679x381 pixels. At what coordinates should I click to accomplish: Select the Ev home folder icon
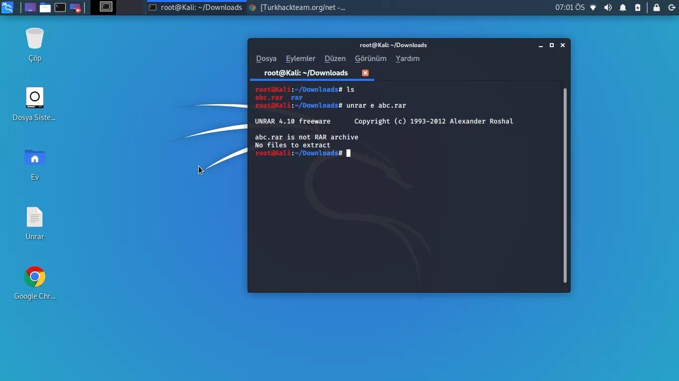point(35,164)
